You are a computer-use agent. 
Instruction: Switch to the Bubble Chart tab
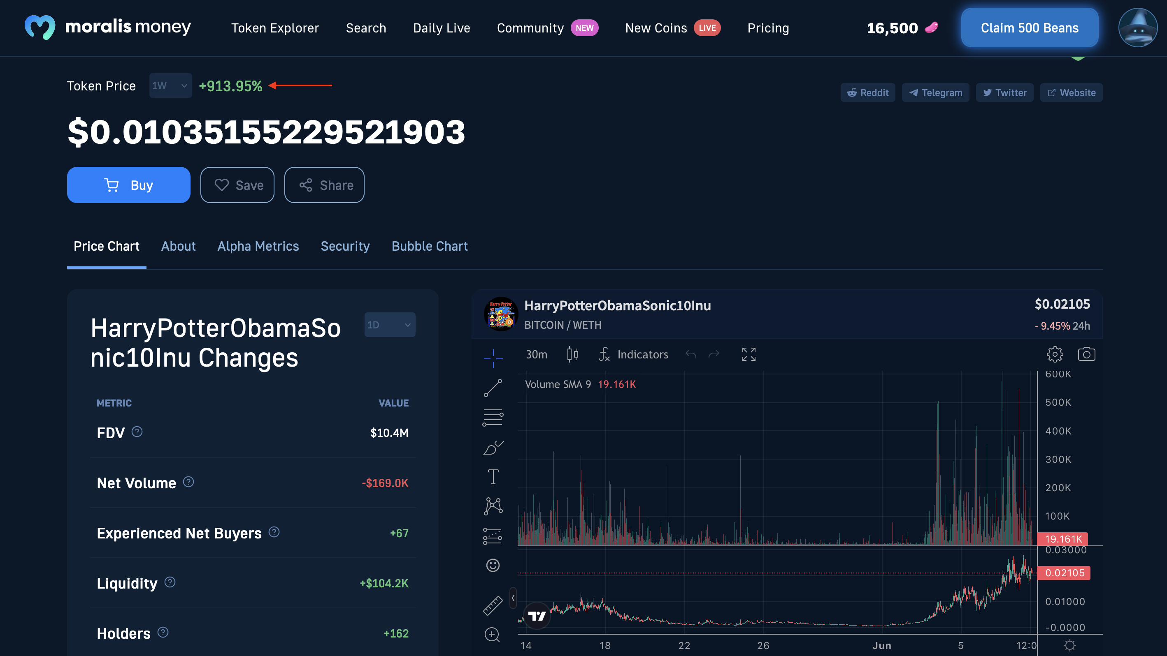pos(430,246)
